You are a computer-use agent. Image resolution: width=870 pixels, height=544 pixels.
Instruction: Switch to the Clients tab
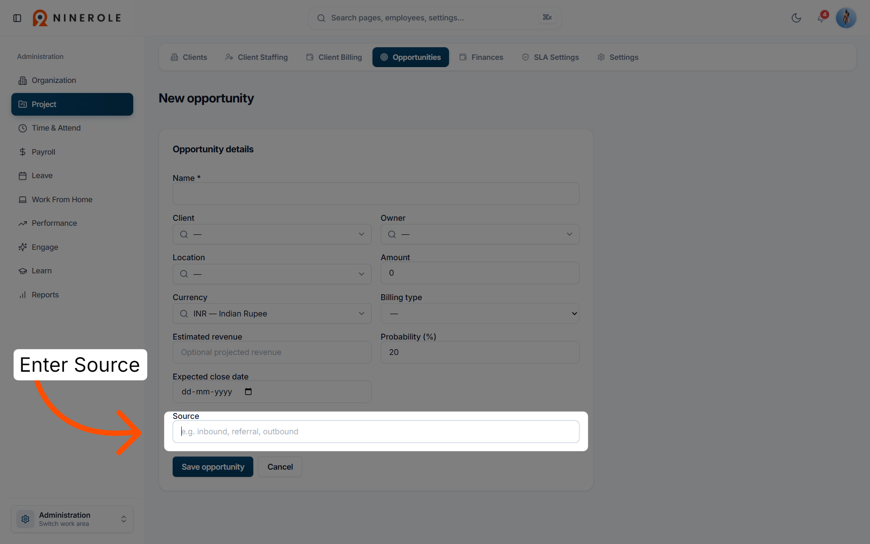pos(188,57)
